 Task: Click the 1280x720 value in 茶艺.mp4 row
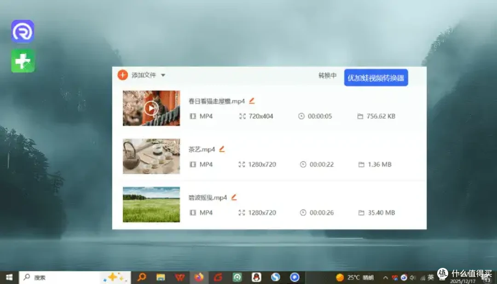(x=262, y=164)
